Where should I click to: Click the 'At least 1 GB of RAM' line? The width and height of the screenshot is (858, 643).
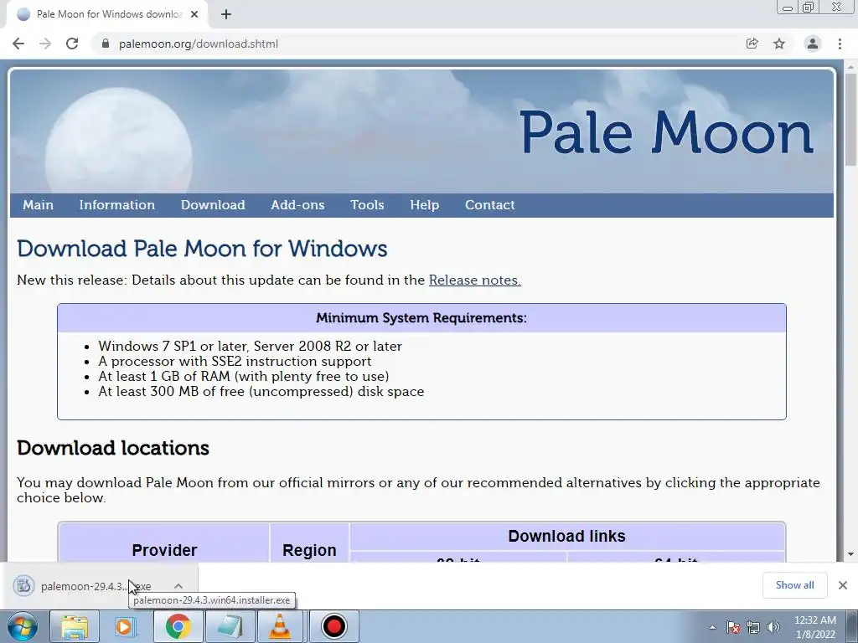[244, 377]
